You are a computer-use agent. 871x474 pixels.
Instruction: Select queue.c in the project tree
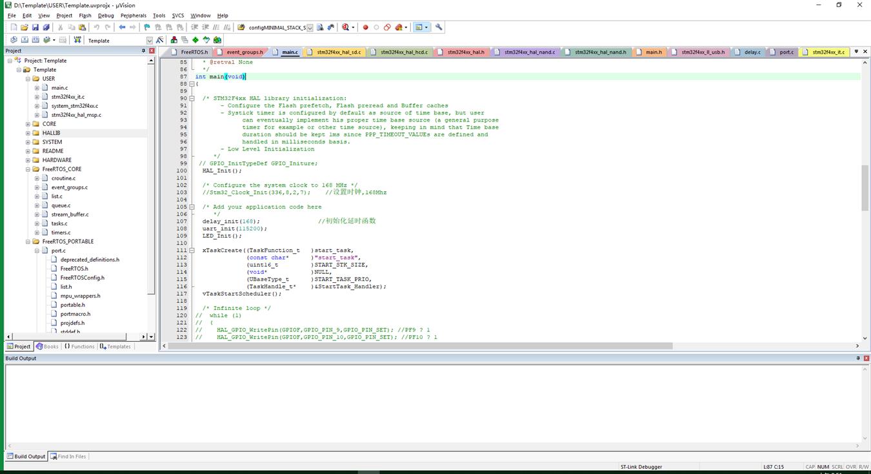61,205
